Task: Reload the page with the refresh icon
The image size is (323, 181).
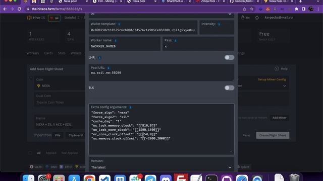Action: coord(19,9)
